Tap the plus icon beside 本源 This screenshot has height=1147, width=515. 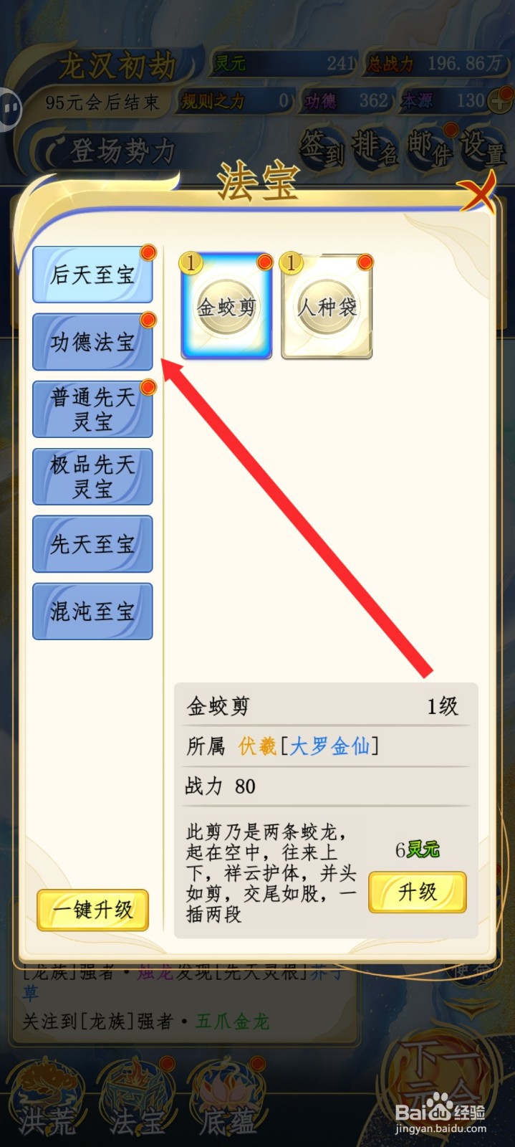point(499,102)
